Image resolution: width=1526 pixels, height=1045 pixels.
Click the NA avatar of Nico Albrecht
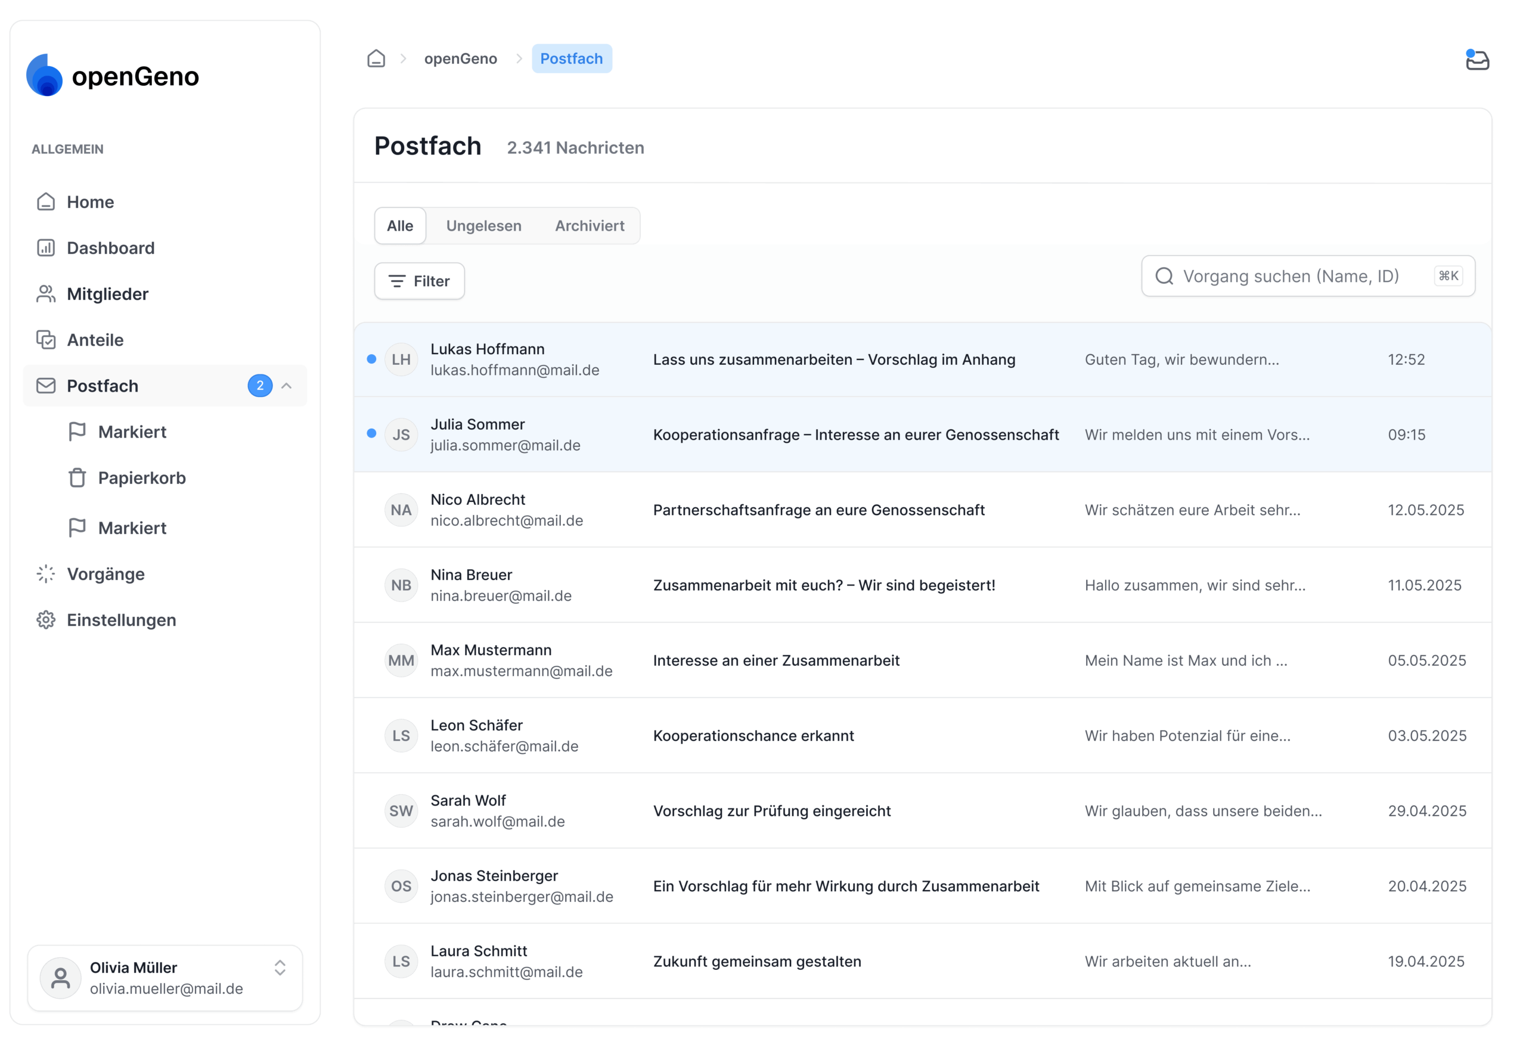pos(401,510)
